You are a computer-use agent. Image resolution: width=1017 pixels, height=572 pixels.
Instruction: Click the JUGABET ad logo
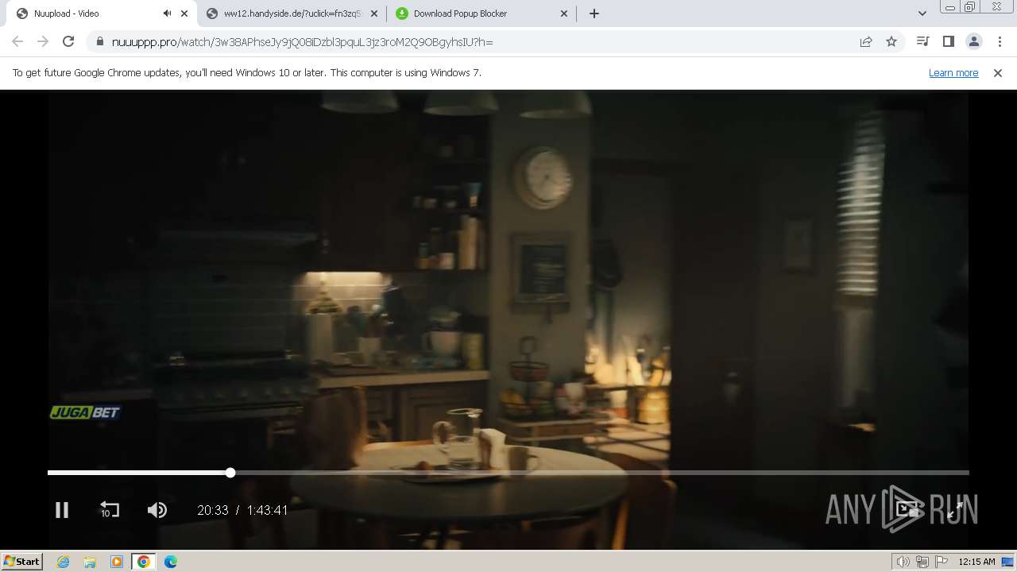[x=85, y=412]
